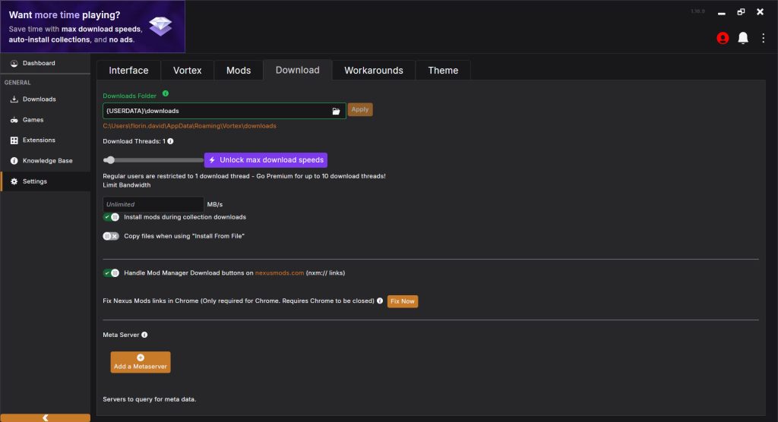Toggle Install mods during collection downloads
The width and height of the screenshot is (778, 422).
[111, 217]
